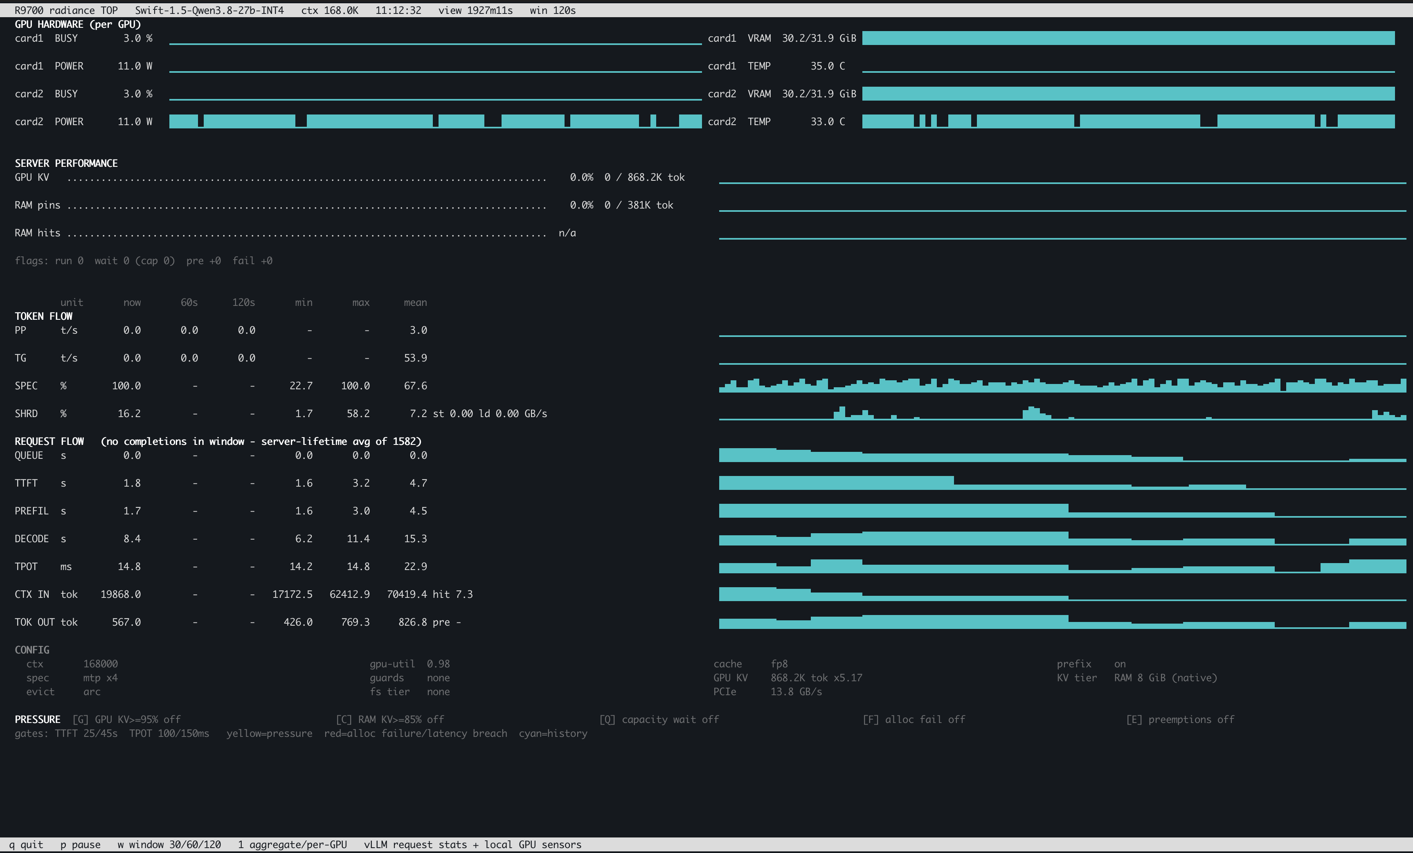The width and height of the screenshot is (1413, 853).
Task: Click 'ctx 168.0K' in header bar
Action: (330, 10)
